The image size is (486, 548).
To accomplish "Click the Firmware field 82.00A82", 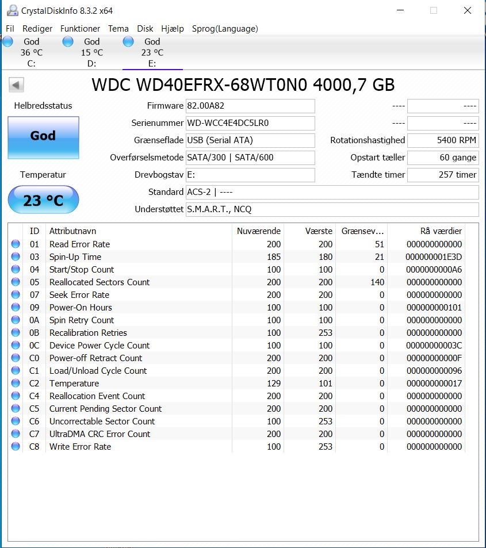I will (250, 106).
